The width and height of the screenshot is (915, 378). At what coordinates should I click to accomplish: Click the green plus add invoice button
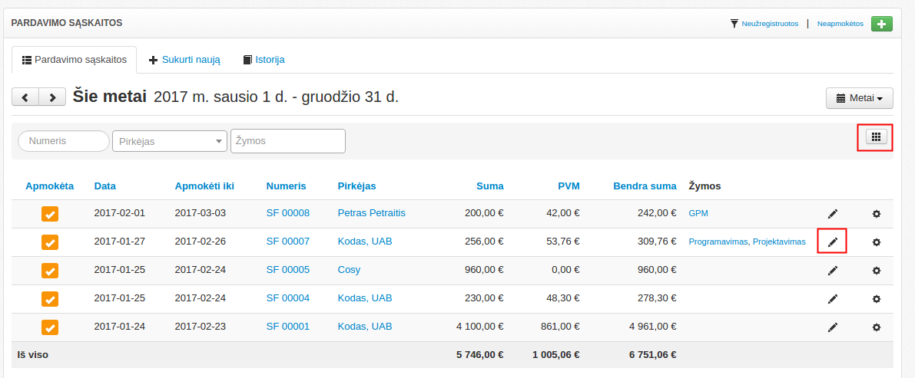point(881,24)
